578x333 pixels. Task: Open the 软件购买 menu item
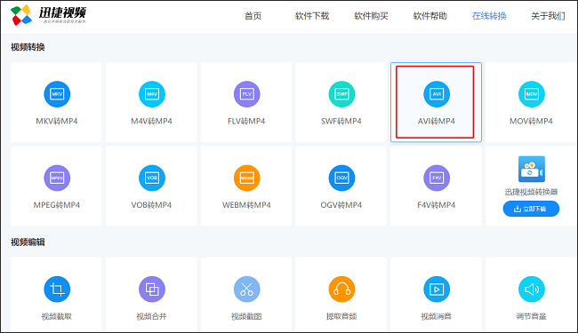click(371, 16)
